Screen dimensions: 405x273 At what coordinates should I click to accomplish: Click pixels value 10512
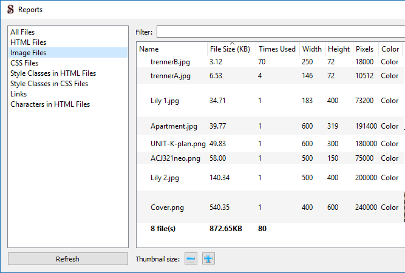coord(364,76)
